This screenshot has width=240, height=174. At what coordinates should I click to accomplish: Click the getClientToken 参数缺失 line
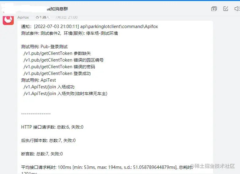coord(57,53)
